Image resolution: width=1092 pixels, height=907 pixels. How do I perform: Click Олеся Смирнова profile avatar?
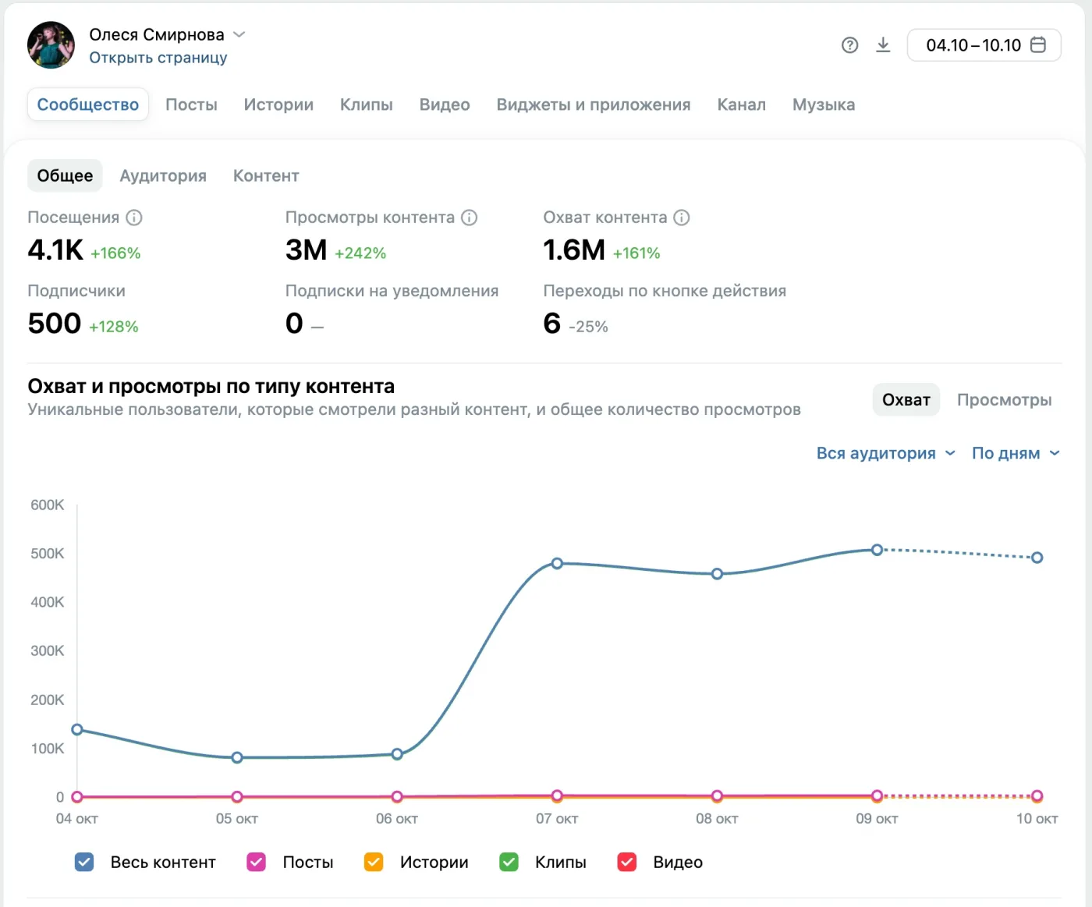tap(51, 45)
